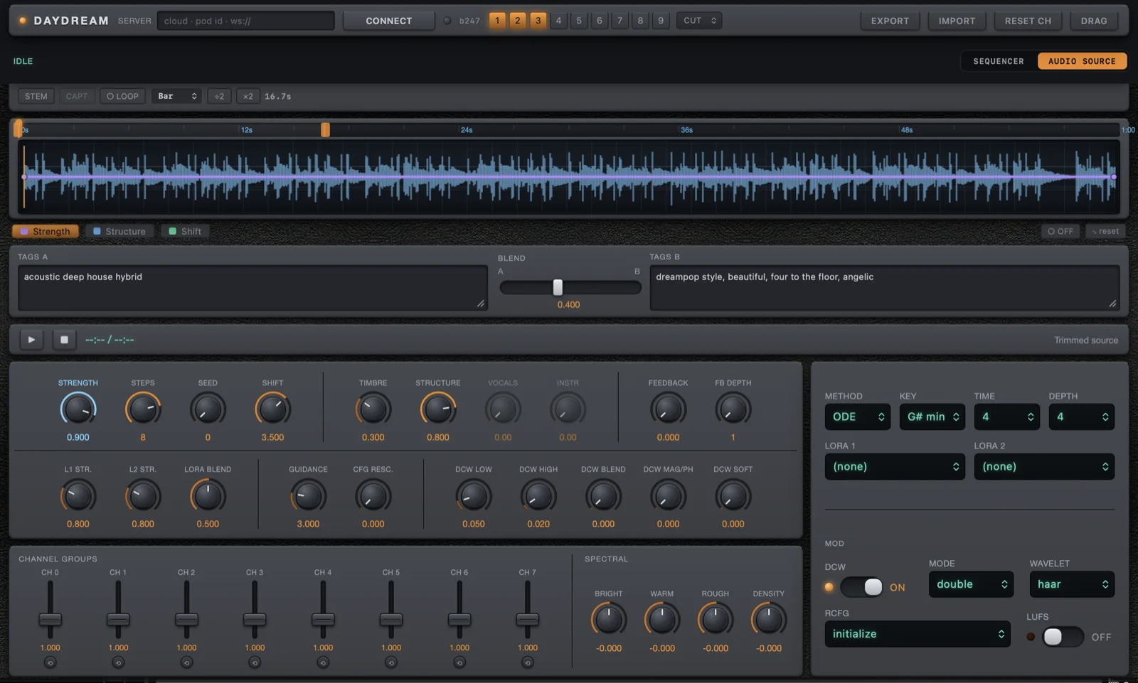Click the L2 STR. knob
Image resolution: width=1138 pixels, height=683 pixels.
(x=143, y=496)
